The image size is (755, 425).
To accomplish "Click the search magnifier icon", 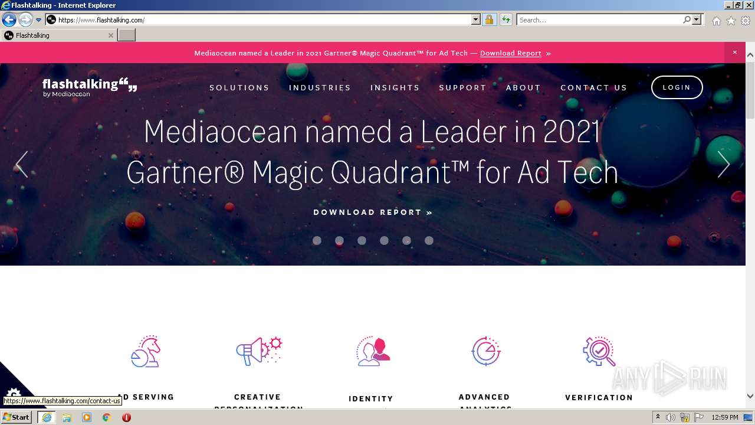I will [x=687, y=19].
